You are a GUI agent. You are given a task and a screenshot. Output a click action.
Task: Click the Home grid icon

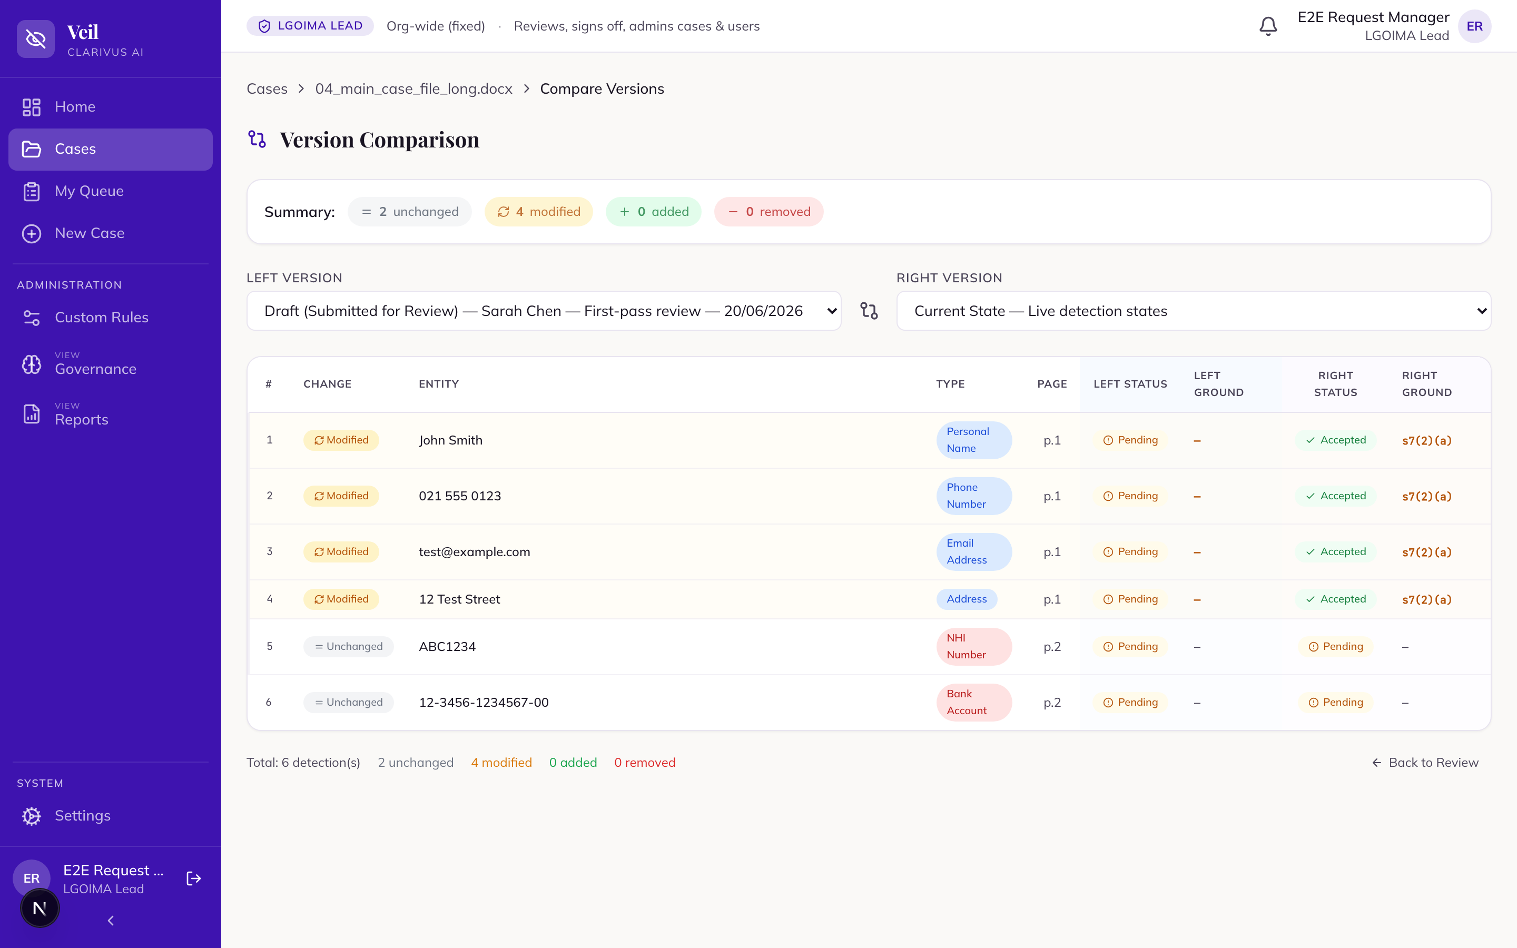32,106
